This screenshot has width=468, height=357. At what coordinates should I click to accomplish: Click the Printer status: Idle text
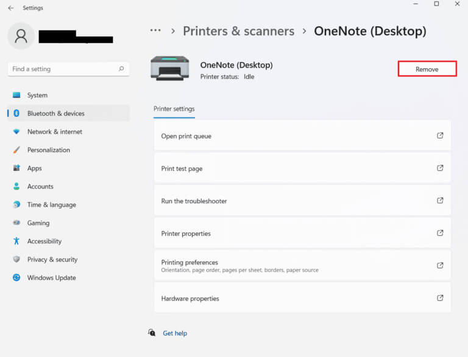227,77
